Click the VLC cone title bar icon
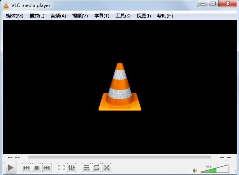This screenshot has height=175, width=239. (x=6, y=5)
